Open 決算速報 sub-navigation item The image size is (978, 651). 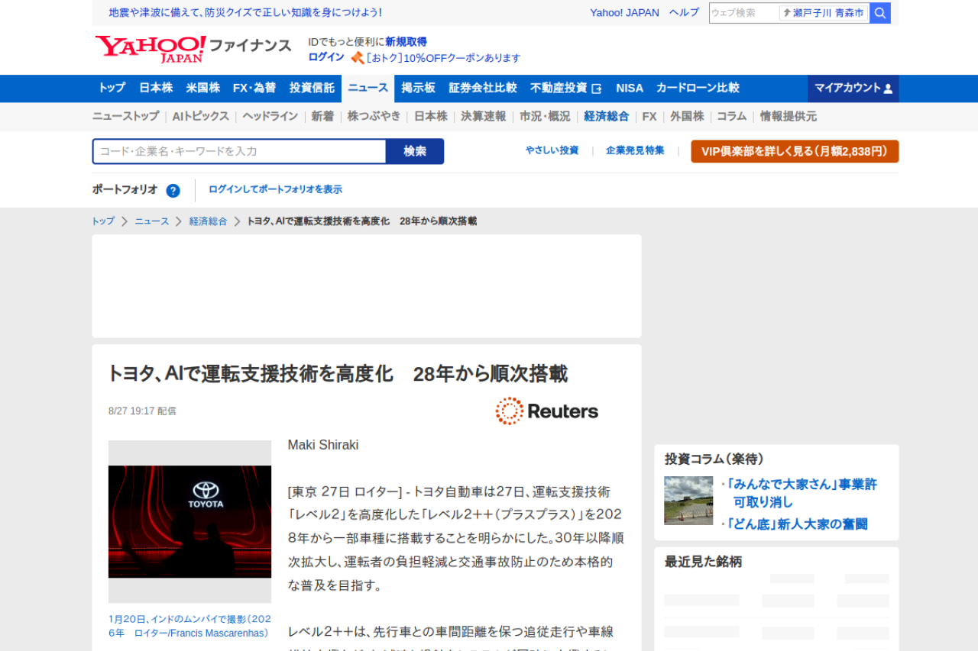click(x=484, y=116)
